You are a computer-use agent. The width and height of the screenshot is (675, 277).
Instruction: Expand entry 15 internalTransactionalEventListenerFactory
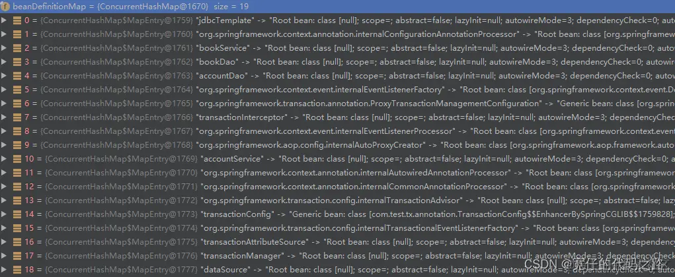coord(4,228)
